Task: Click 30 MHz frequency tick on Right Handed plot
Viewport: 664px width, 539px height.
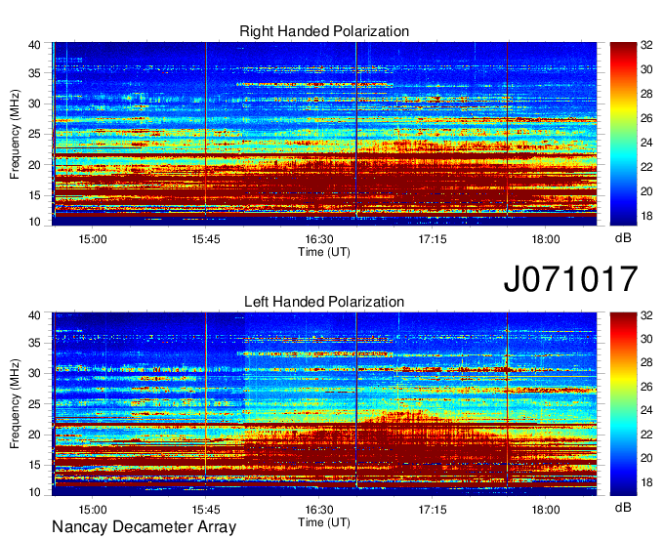Action: coord(34,104)
